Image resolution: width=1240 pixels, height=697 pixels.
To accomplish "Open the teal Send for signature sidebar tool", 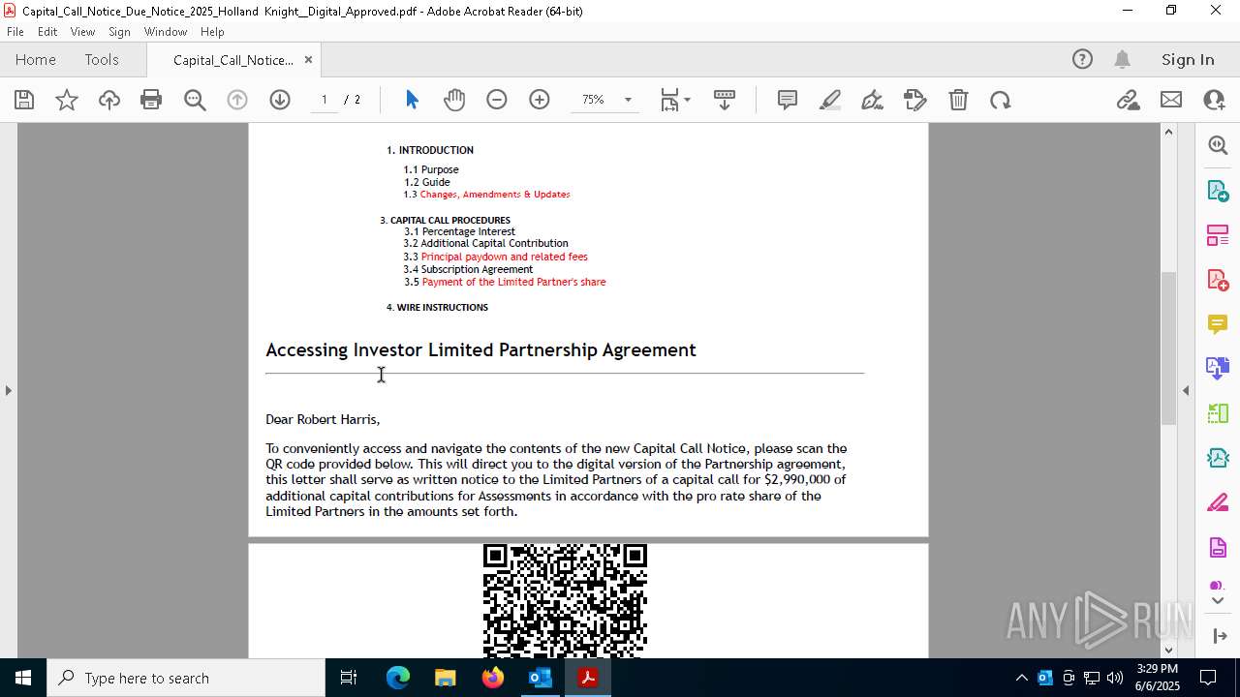I will coord(1218,458).
